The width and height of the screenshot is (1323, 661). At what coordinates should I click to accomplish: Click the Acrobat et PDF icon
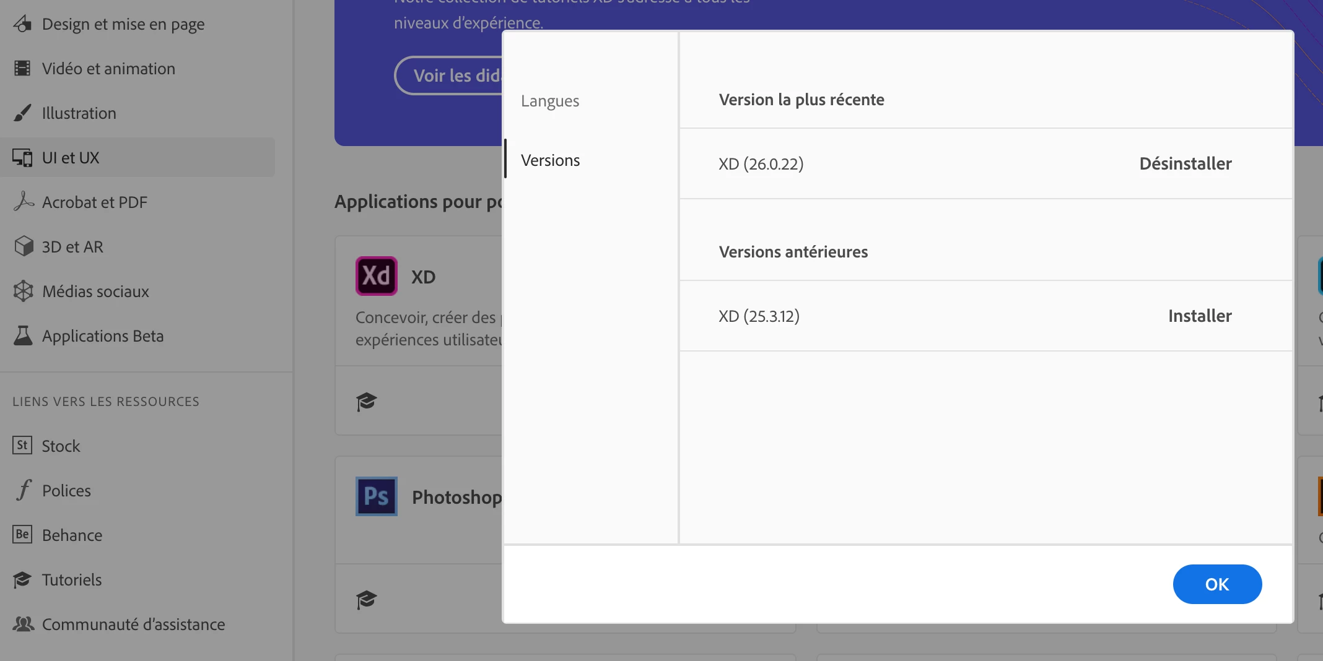click(x=23, y=202)
